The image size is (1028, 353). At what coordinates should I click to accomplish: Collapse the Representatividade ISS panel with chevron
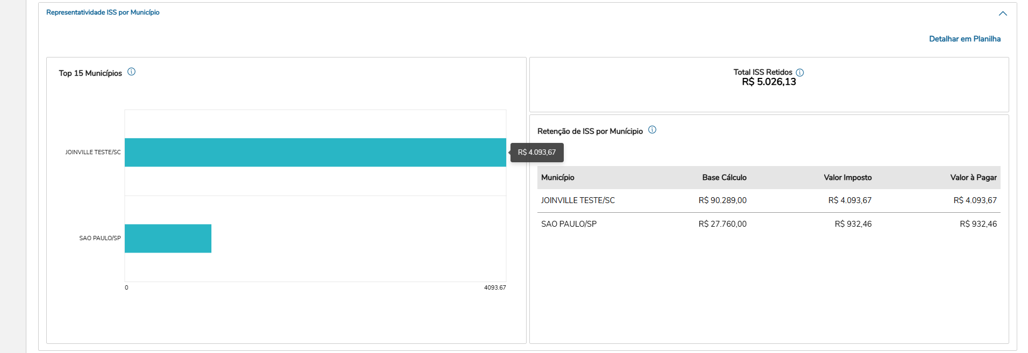click(1003, 13)
